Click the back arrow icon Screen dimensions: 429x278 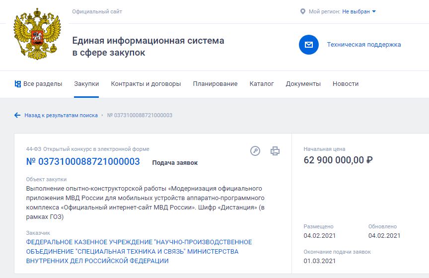[x=17, y=115]
